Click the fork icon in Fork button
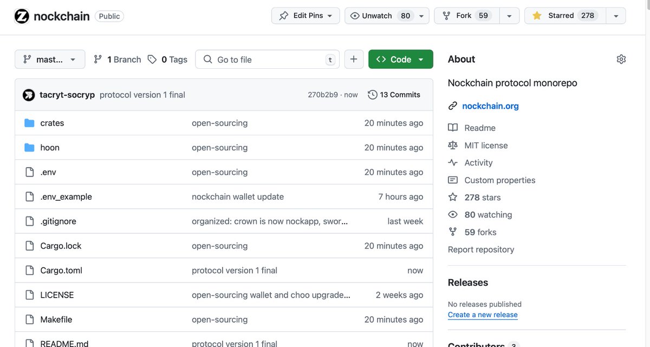Image resolution: width=650 pixels, height=347 pixels. [x=446, y=16]
